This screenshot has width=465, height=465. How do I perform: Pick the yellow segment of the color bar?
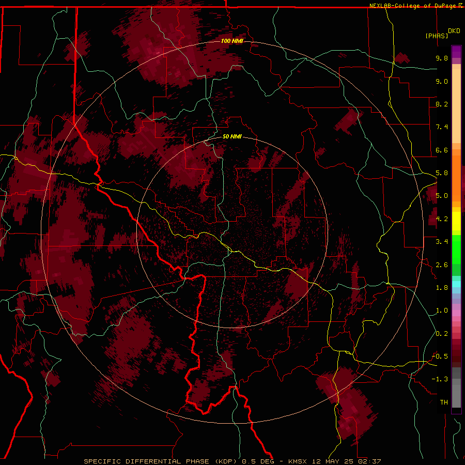click(x=456, y=221)
